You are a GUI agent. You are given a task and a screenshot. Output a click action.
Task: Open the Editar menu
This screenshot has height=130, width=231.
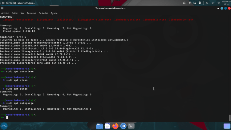[15, 13]
